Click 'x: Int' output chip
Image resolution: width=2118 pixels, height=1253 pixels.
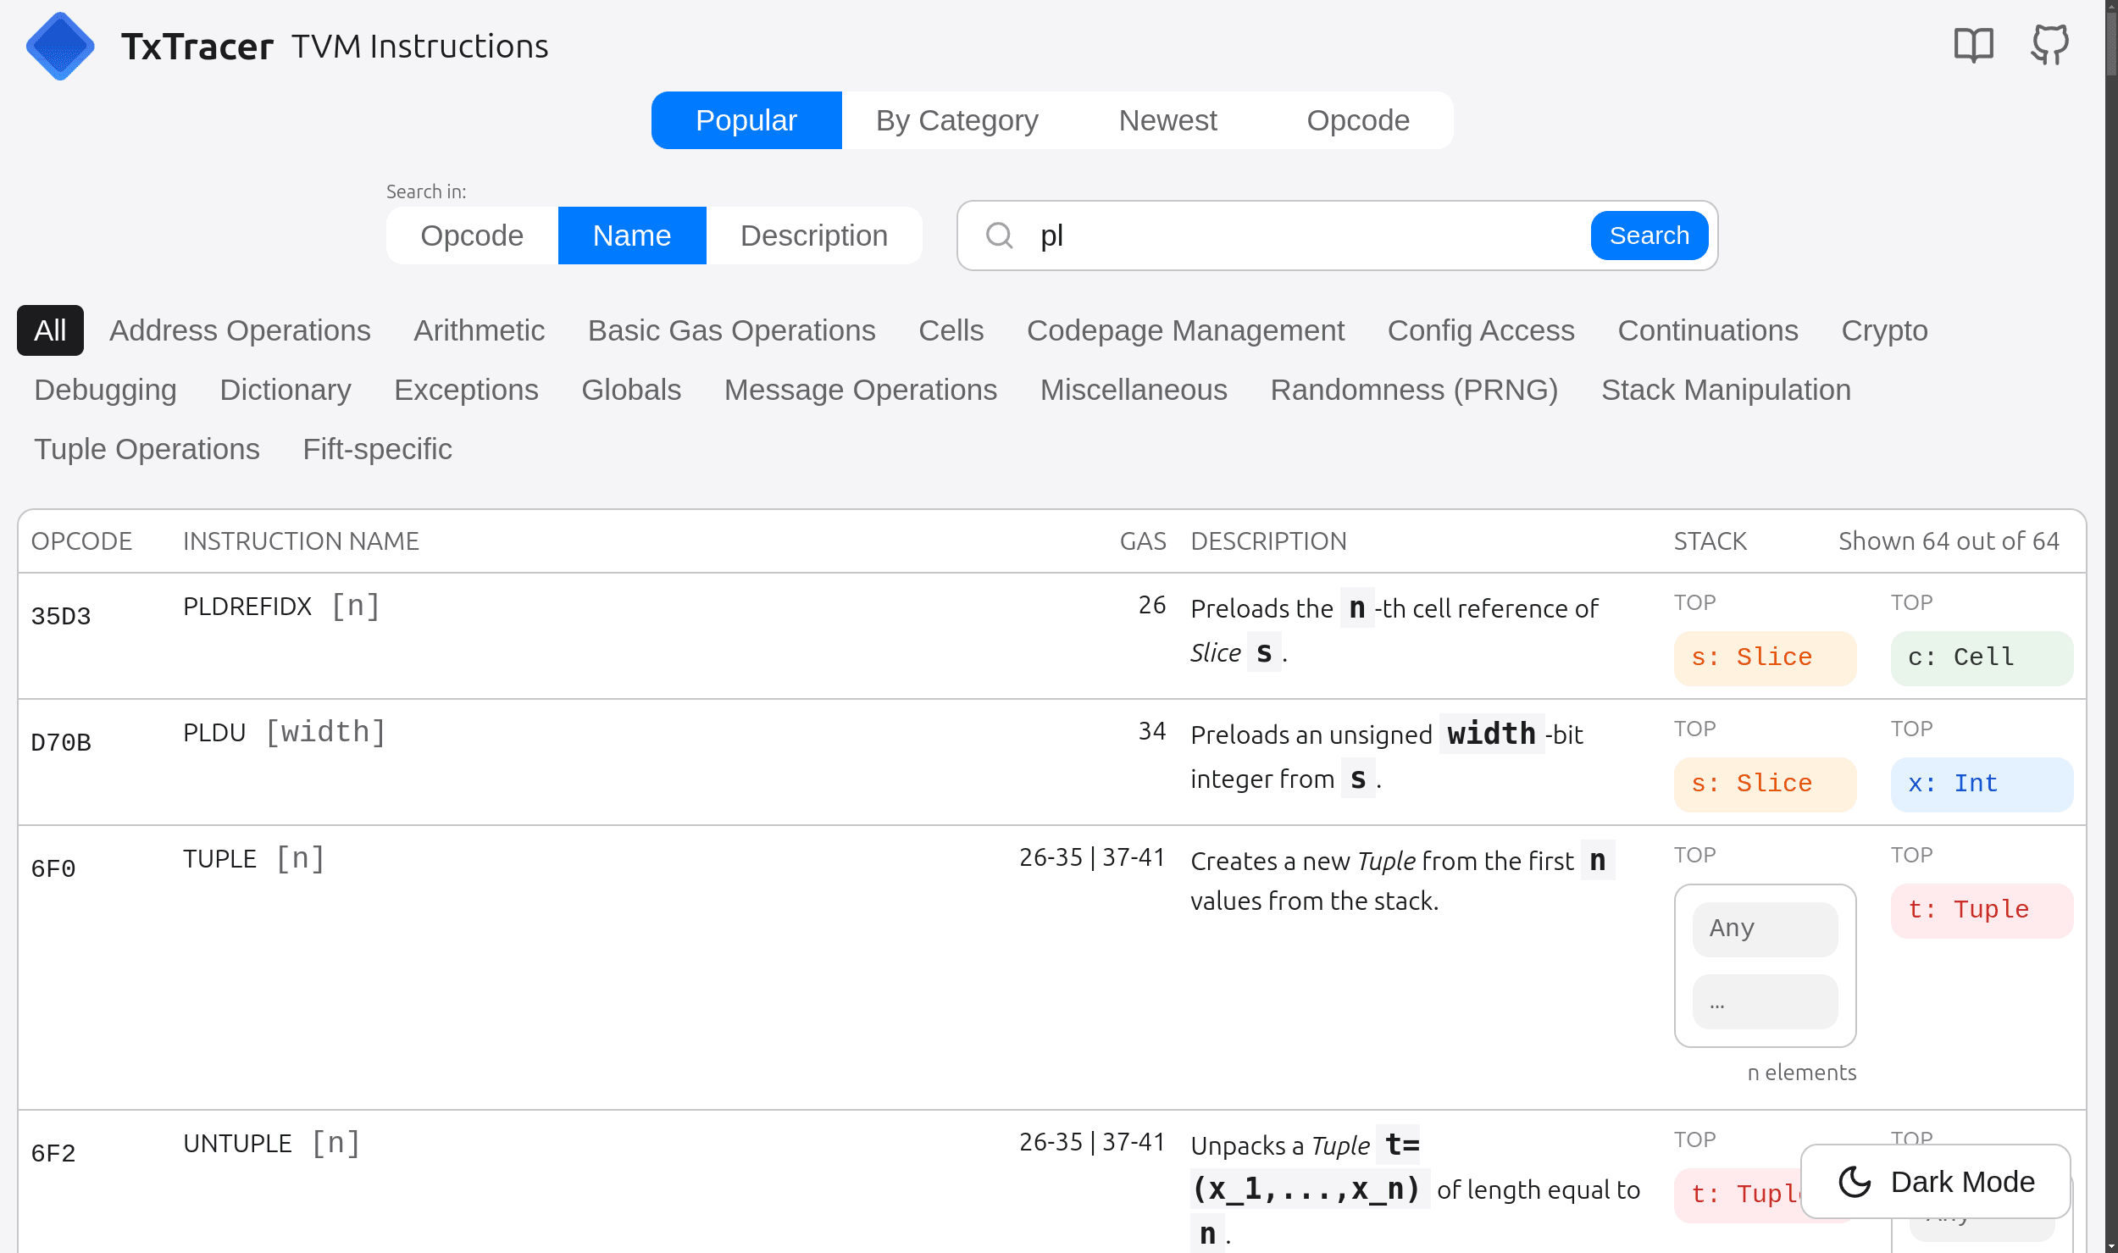[x=1982, y=784]
